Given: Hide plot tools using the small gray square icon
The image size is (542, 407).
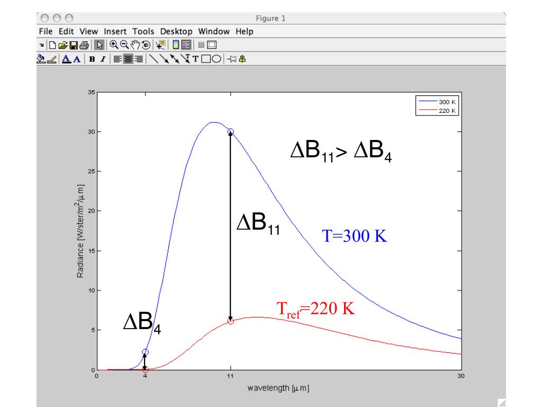Looking at the screenshot, I should [201, 45].
